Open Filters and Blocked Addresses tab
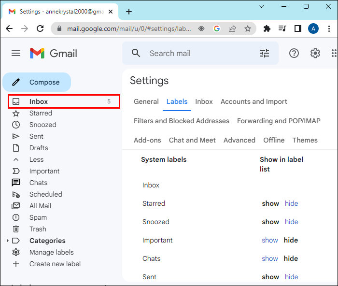Screen dimensions: 338x286 [182, 121]
